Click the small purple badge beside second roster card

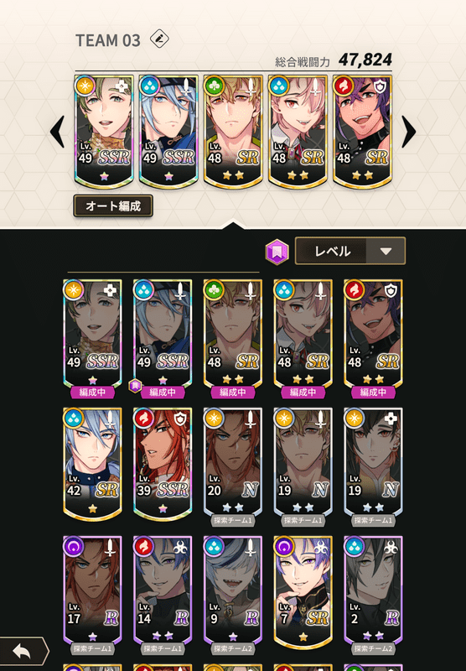click(x=135, y=386)
